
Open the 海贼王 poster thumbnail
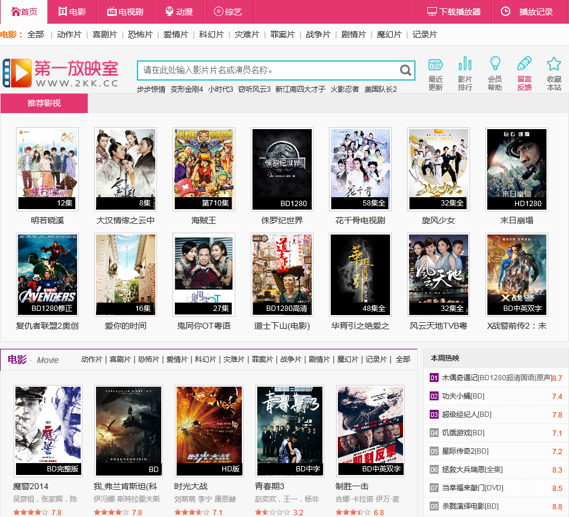tap(203, 169)
